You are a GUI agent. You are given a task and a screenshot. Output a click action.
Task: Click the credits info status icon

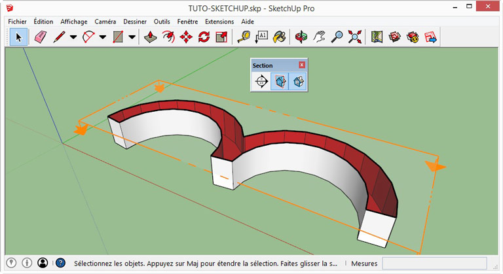(x=27, y=263)
